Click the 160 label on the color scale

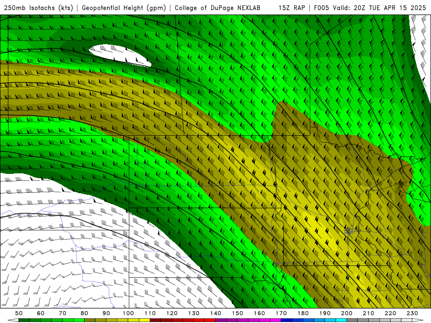point(260,313)
